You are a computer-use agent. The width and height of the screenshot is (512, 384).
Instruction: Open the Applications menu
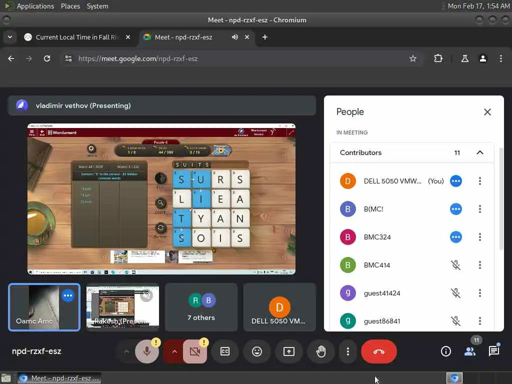[35, 6]
